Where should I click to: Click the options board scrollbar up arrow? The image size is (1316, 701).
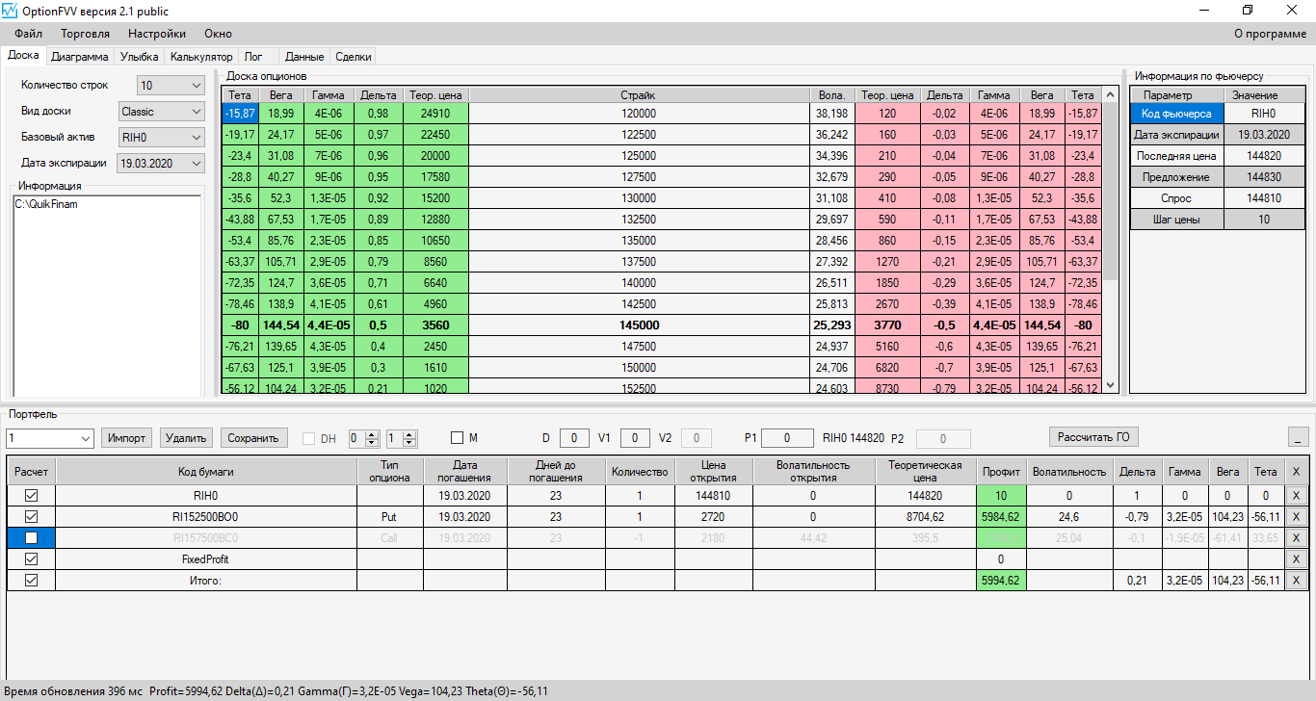1110,94
